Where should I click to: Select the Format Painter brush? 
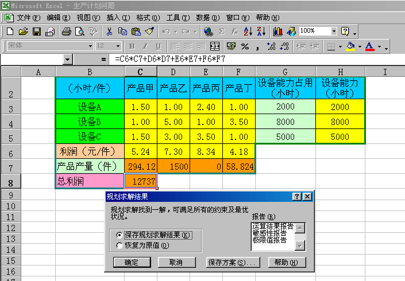point(149,32)
